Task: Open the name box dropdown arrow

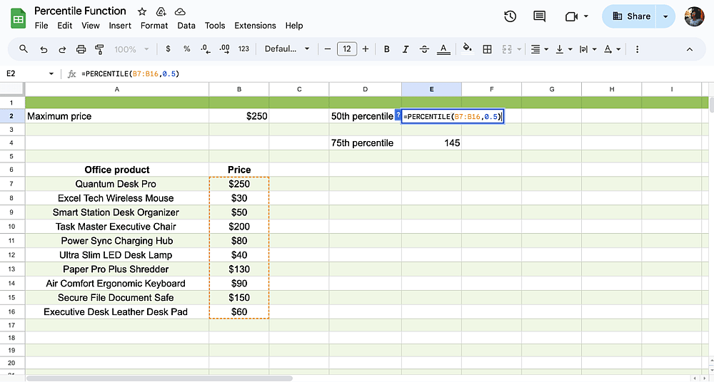Action: pos(51,73)
